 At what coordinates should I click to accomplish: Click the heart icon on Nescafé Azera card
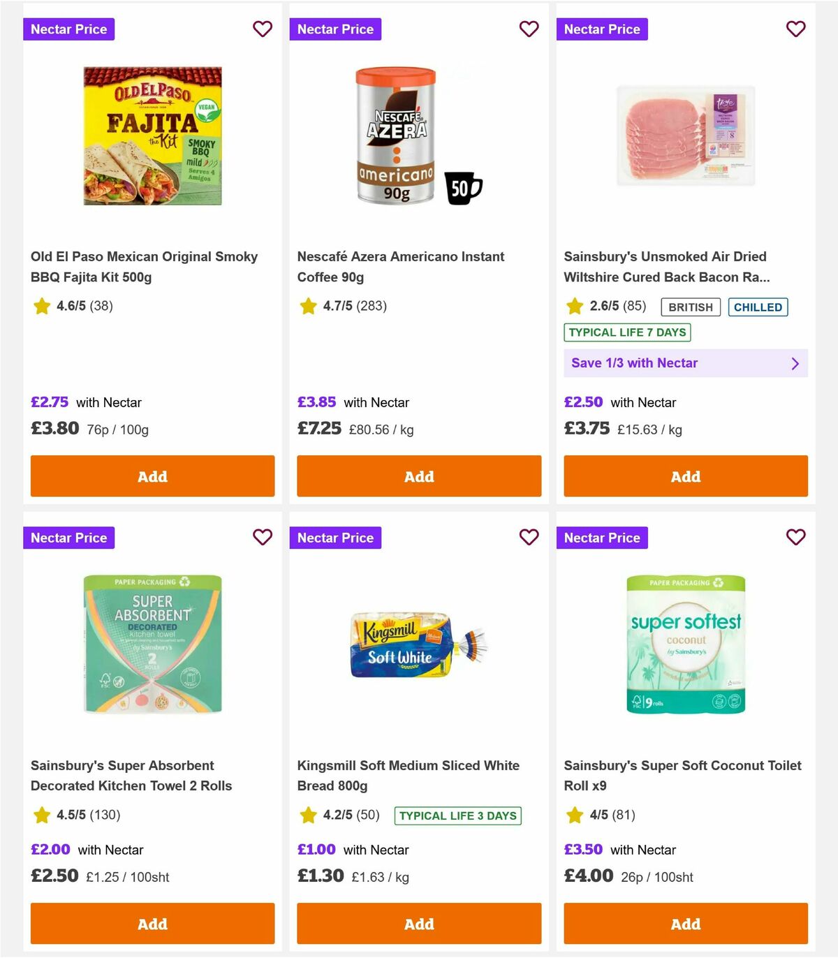point(529,29)
